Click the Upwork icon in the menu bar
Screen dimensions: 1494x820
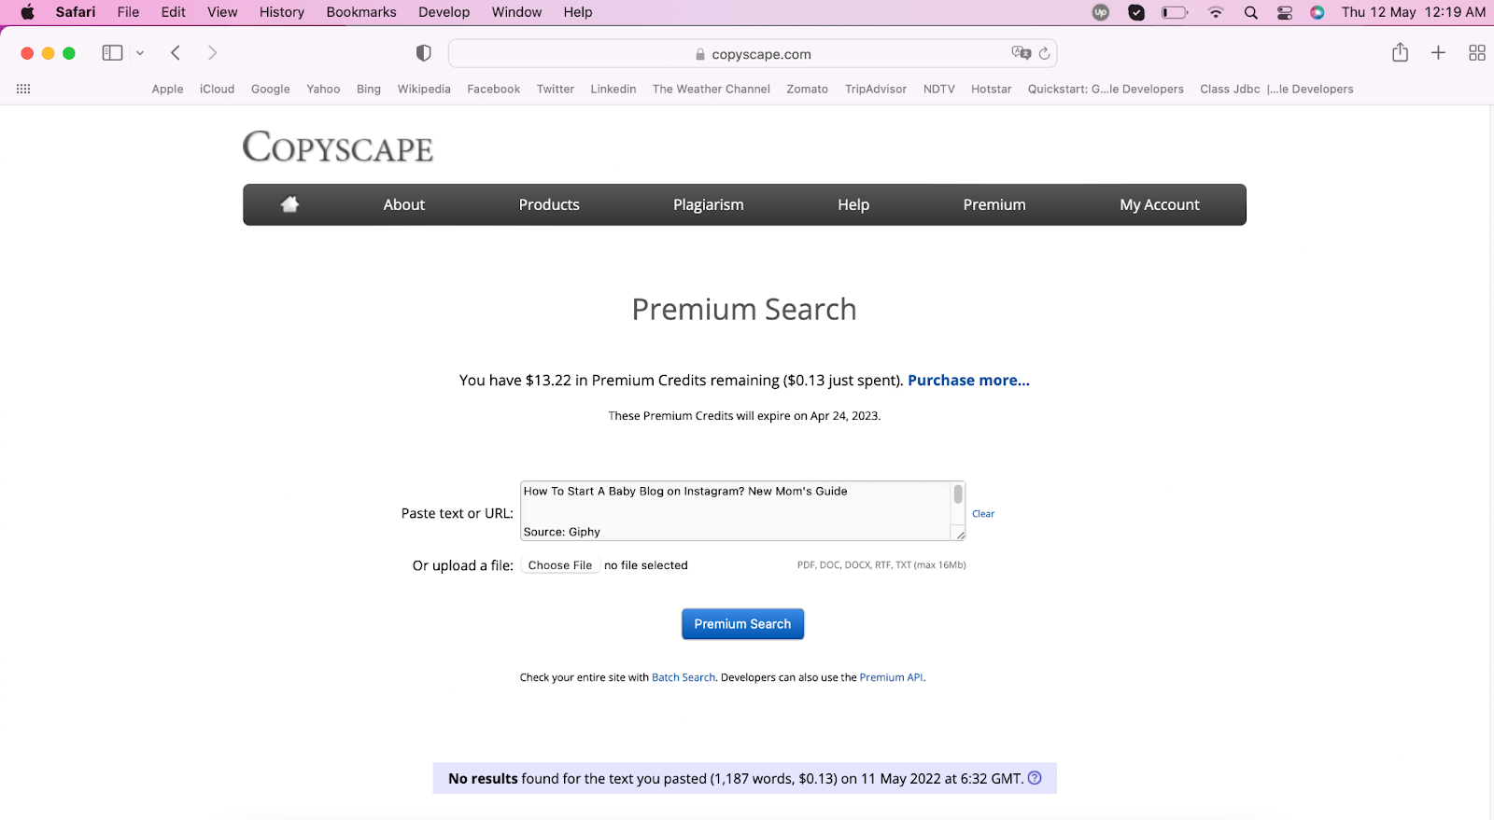pyautogui.click(x=1101, y=12)
